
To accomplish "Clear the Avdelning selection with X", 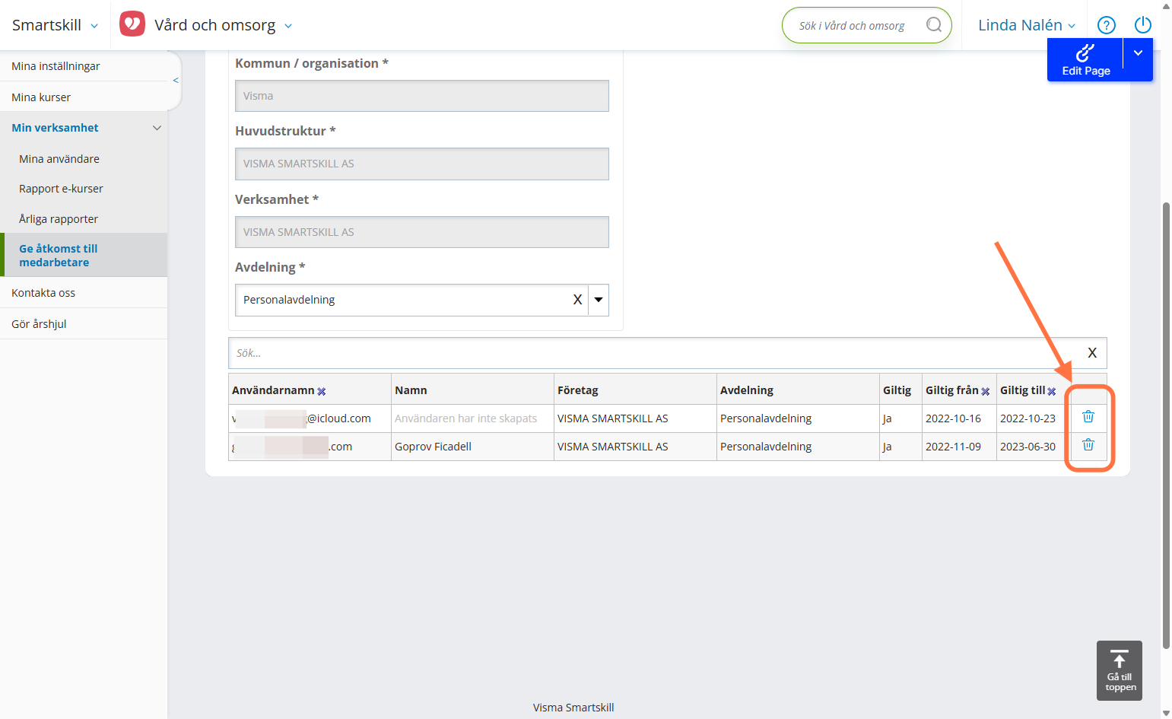I will 577,300.
